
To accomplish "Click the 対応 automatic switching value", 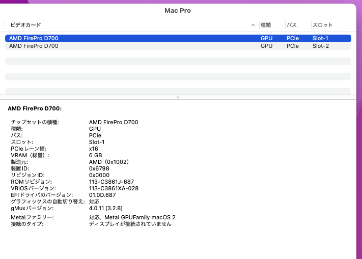I will [x=94, y=202].
